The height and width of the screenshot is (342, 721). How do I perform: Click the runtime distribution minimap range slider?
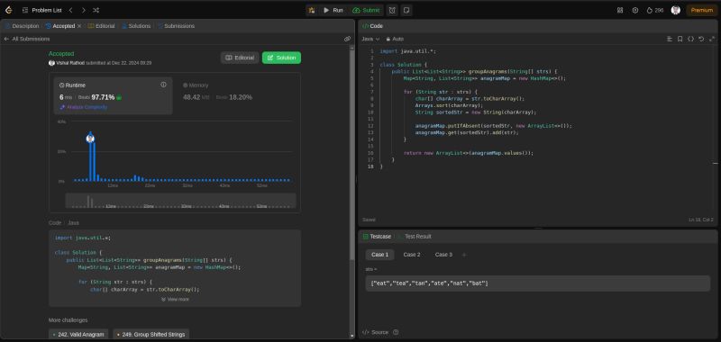coord(181,201)
